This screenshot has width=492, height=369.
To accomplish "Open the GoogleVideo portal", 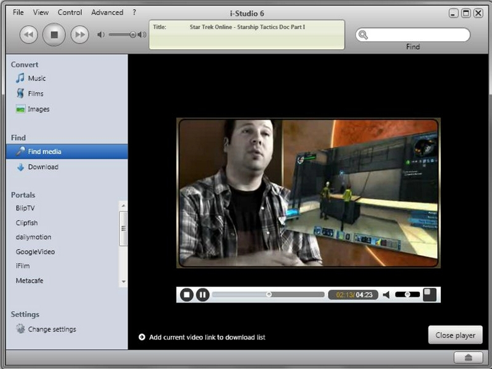I will click(x=35, y=252).
